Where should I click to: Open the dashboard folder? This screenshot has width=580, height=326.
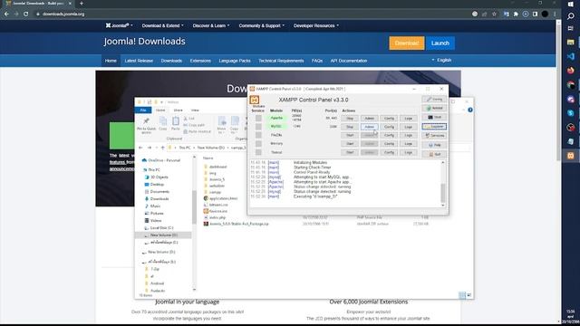(x=217, y=167)
